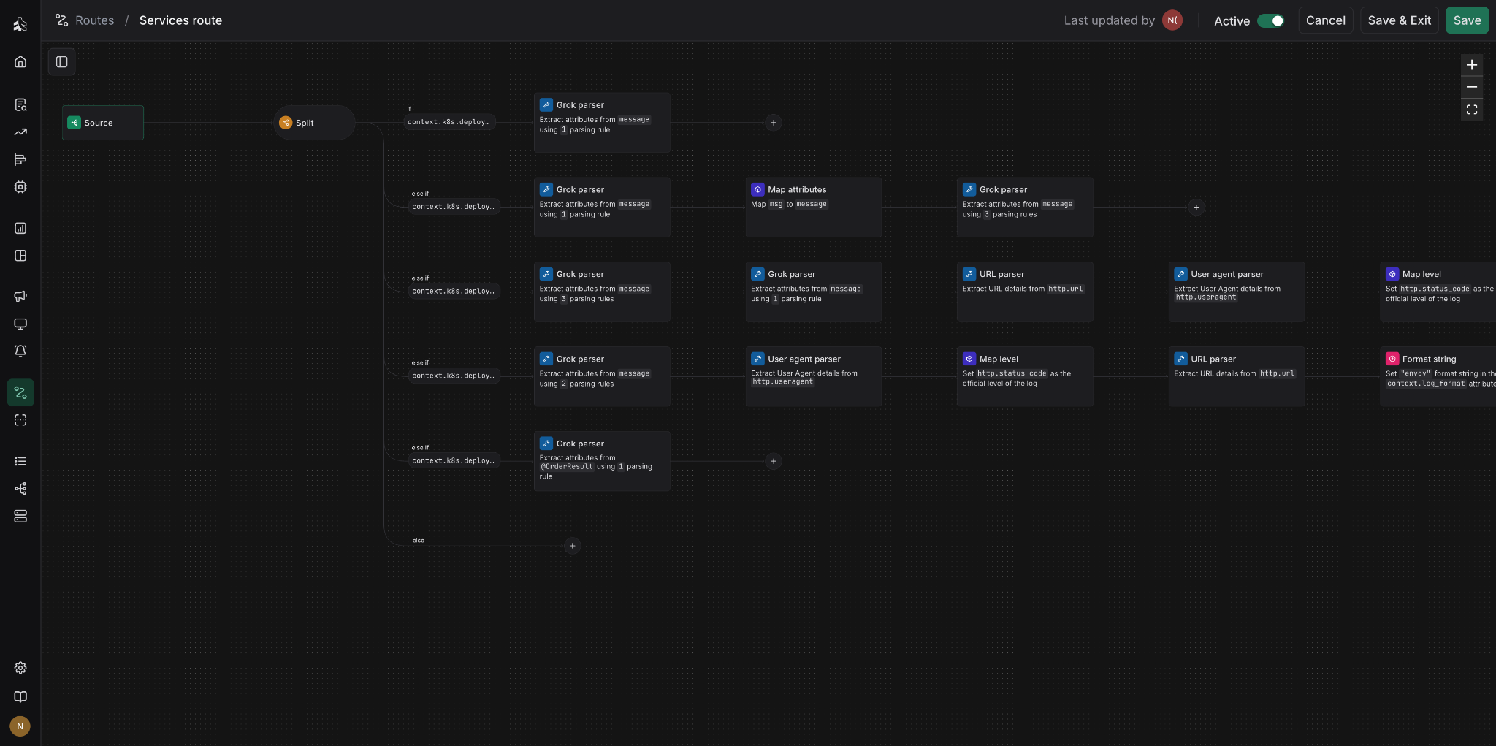The image size is (1496, 746).
Task: Select the Format string node
Action: [x=1438, y=376]
